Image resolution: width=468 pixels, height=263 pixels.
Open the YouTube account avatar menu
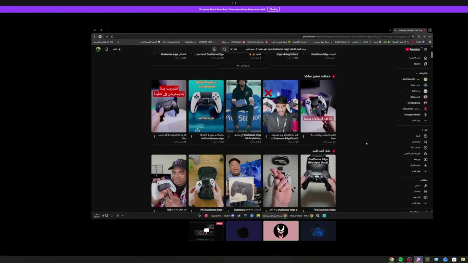click(x=98, y=49)
